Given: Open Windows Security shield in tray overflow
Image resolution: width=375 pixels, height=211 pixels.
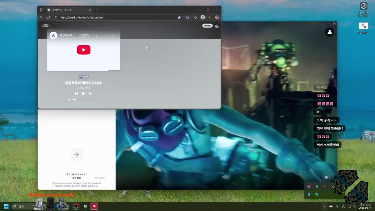Looking at the screenshot, I should (x=317, y=194).
